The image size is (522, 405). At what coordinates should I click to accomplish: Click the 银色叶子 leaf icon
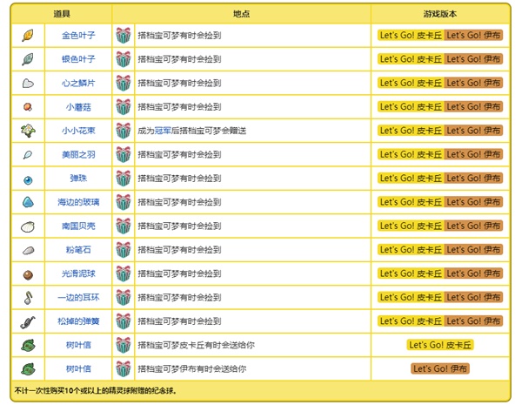tap(28, 59)
